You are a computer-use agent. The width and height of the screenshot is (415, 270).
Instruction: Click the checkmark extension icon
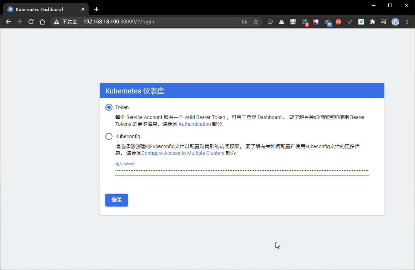pos(350,22)
